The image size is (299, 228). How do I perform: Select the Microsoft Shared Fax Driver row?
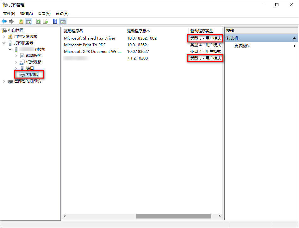pos(142,38)
